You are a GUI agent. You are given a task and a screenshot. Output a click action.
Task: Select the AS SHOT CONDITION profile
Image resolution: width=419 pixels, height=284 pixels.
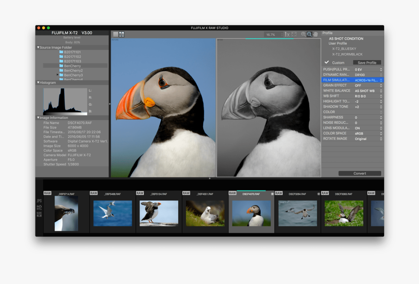click(x=346, y=39)
